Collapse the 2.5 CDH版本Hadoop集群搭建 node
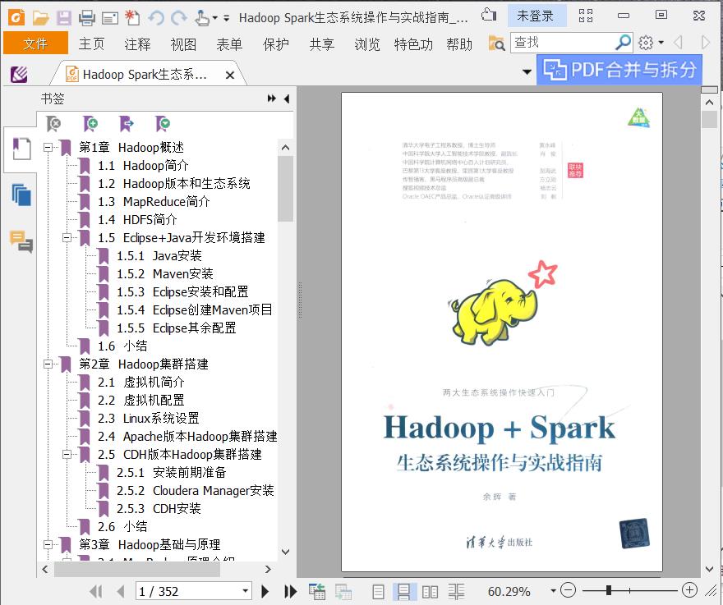Image resolution: width=723 pixels, height=605 pixels. coord(67,454)
